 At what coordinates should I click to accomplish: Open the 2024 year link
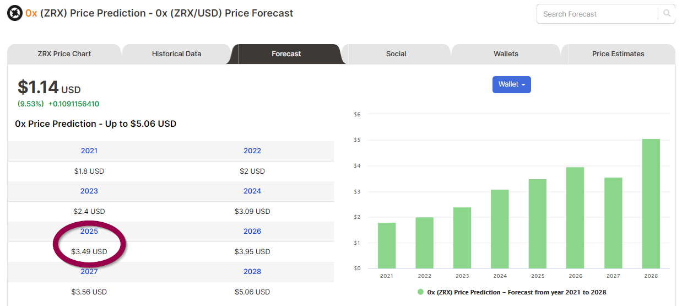pos(252,191)
